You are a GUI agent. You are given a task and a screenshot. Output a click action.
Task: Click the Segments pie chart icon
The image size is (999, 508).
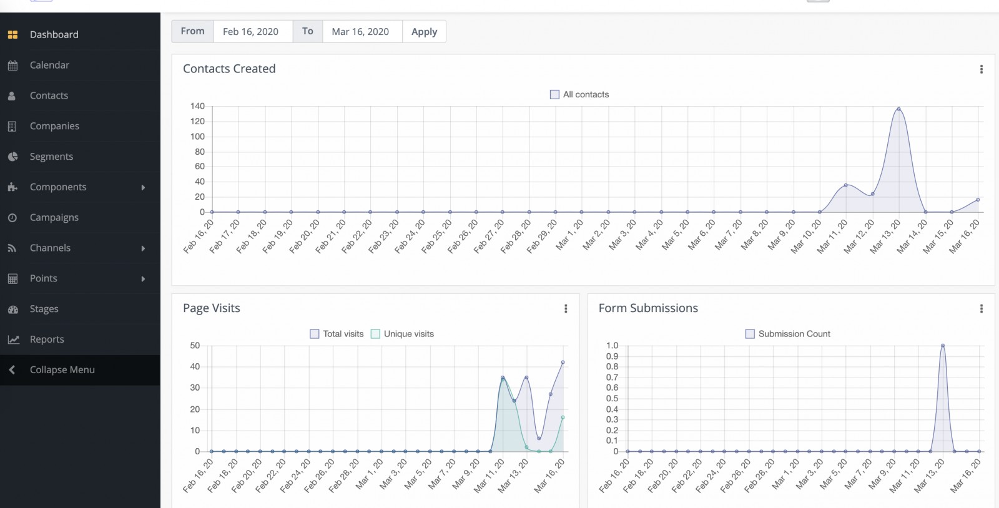(x=12, y=157)
